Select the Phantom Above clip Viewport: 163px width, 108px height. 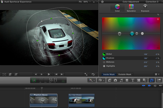tap(44, 100)
